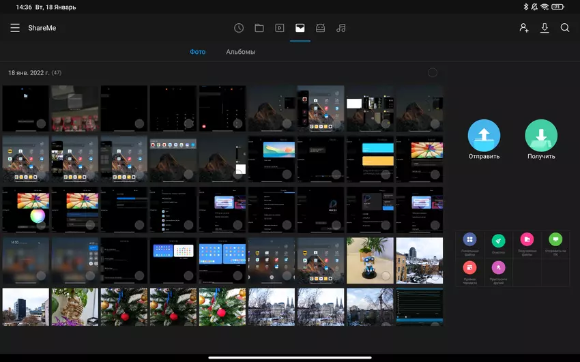
Task: Select the Фото tab
Action: pos(197,52)
